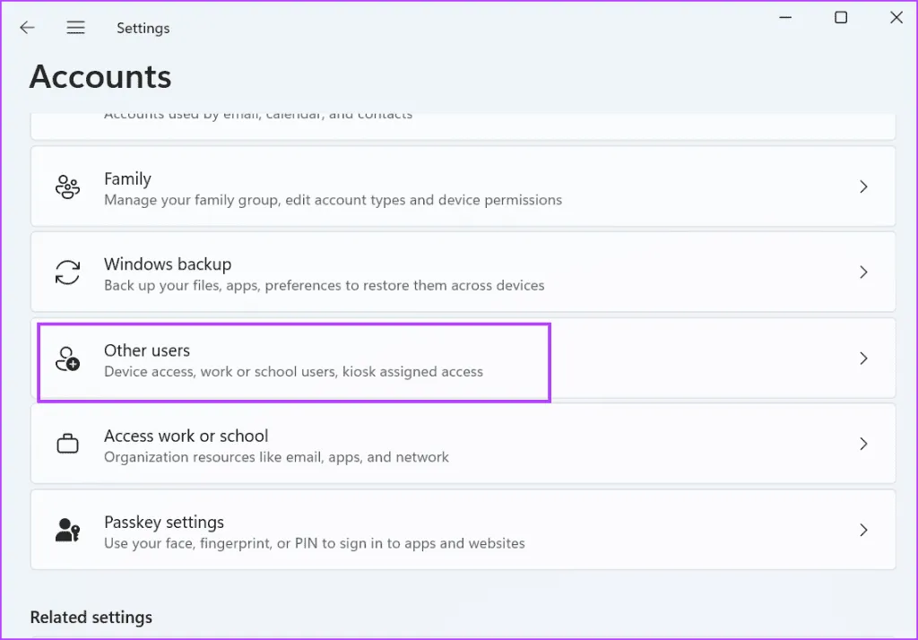Click the briefcase icon for work or school
This screenshot has height=640, width=918.
68,445
